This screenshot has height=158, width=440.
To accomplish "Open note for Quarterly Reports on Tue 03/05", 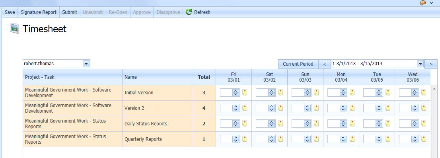I will (x=388, y=139).
